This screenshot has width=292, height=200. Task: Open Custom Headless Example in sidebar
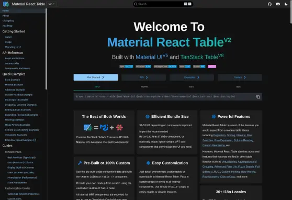[x=19, y=95]
